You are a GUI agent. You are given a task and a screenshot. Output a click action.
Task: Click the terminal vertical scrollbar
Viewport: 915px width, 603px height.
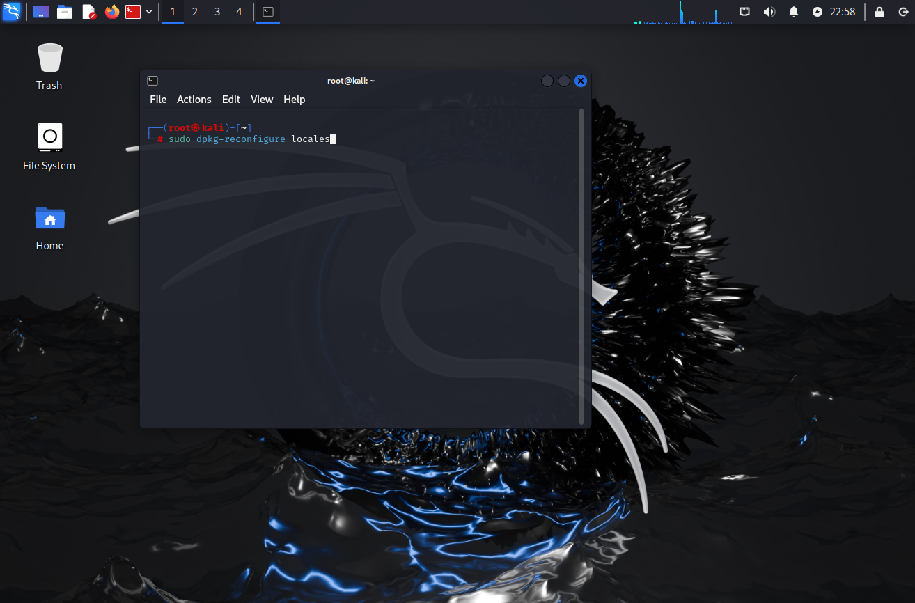[582, 267]
